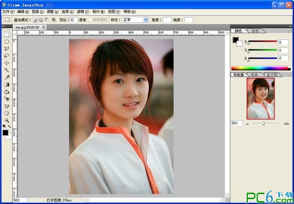Choose Subtract from Selection overlay mode
This screenshot has height=204, width=294.
pyautogui.click(x=47, y=20)
